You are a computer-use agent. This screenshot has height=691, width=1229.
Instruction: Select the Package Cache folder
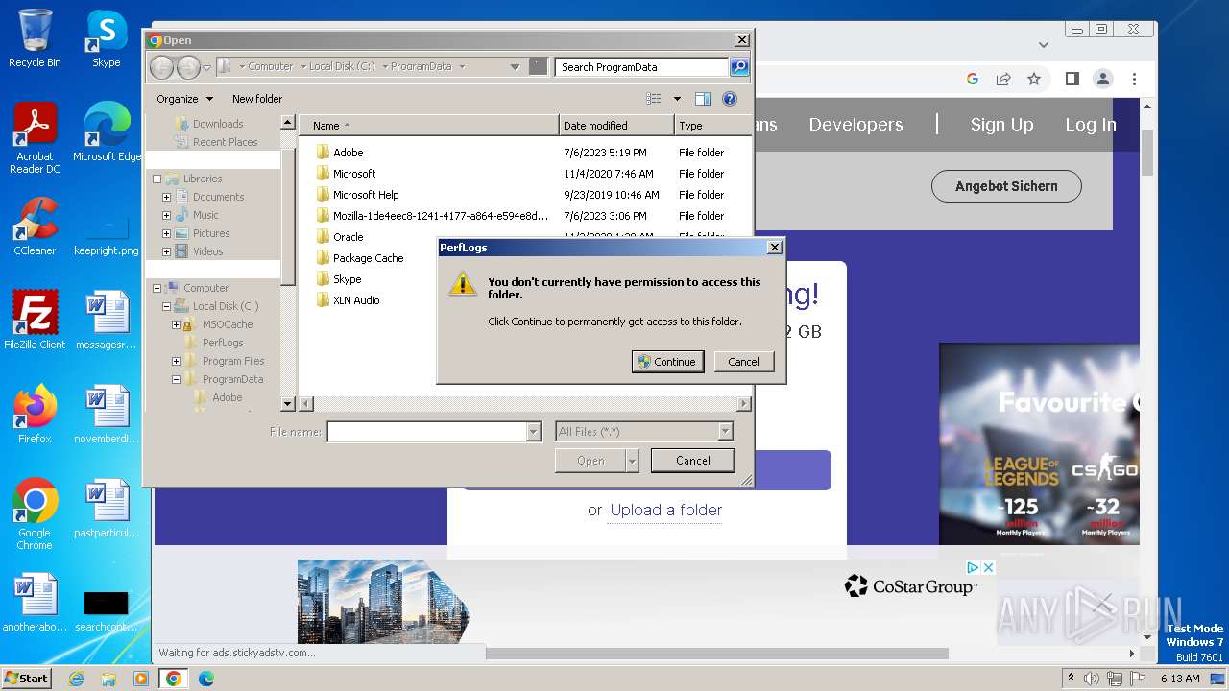[368, 258]
